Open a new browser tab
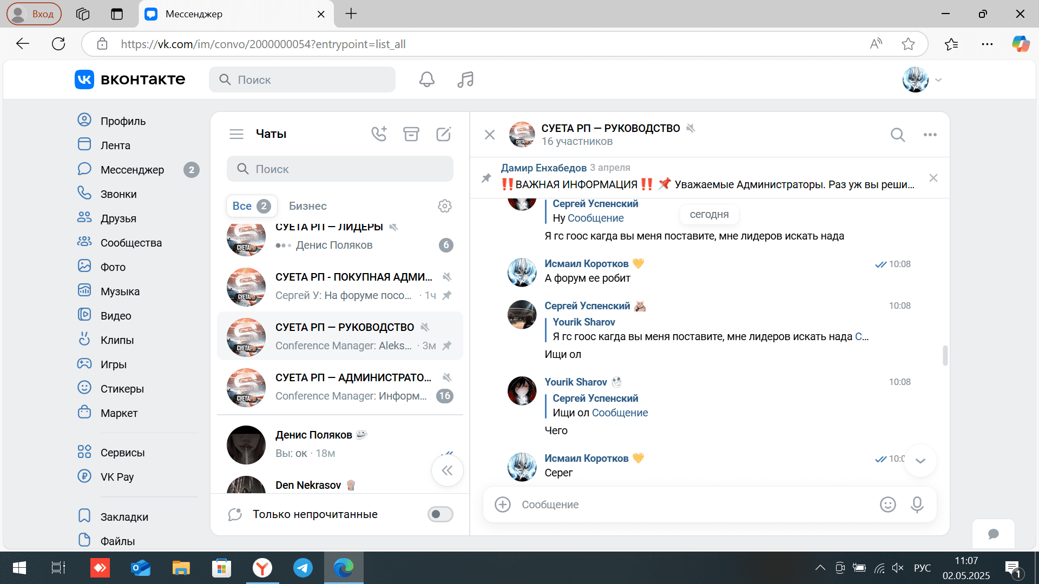The width and height of the screenshot is (1039, 584). tap(351, 14)
